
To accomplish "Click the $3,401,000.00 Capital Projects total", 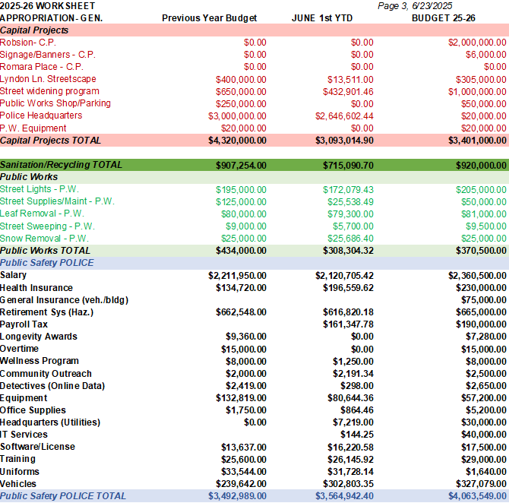I will coord(477,141).
